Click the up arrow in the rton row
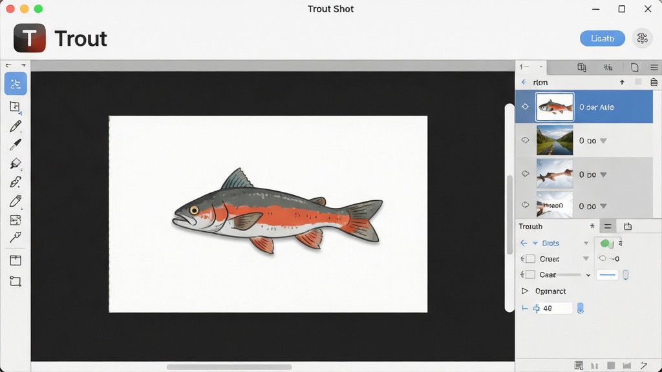Screen dimensions: 662x372 tap(622, 82)
